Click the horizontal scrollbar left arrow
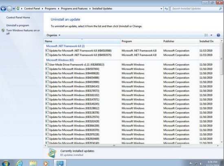Screen dimensions: 224x166 coord(46,146)
